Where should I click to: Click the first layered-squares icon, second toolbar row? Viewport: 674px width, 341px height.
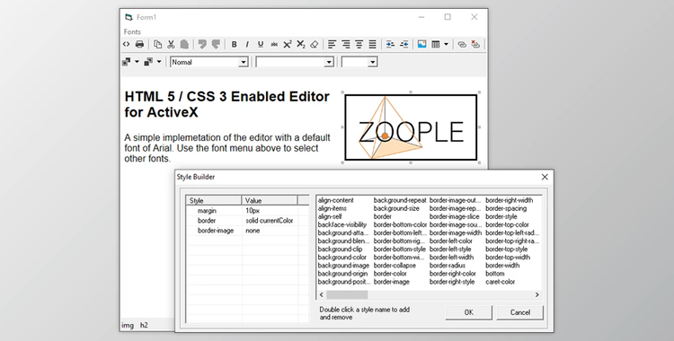[127, 62]
